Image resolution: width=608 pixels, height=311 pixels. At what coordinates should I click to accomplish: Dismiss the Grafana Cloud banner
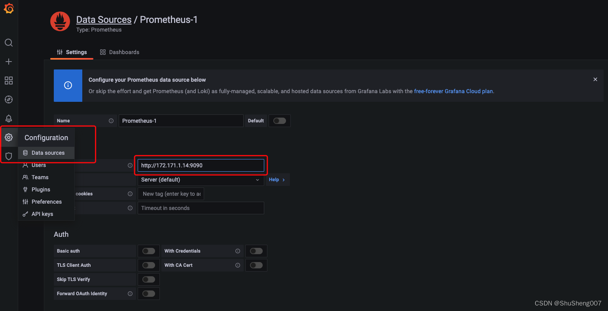click(x=595, y=79)
